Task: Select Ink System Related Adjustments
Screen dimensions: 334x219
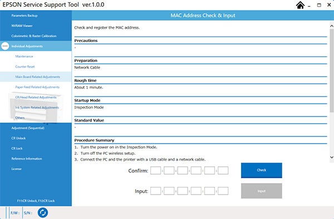Action: [x=37, y=108]
